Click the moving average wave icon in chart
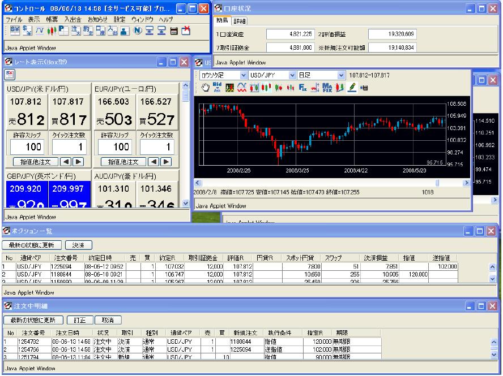 [242, 88]
